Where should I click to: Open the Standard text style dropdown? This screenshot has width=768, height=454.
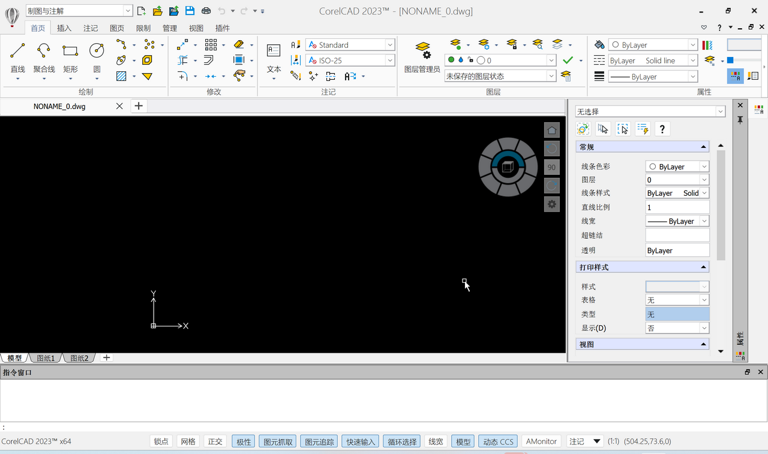pos(389,44)
